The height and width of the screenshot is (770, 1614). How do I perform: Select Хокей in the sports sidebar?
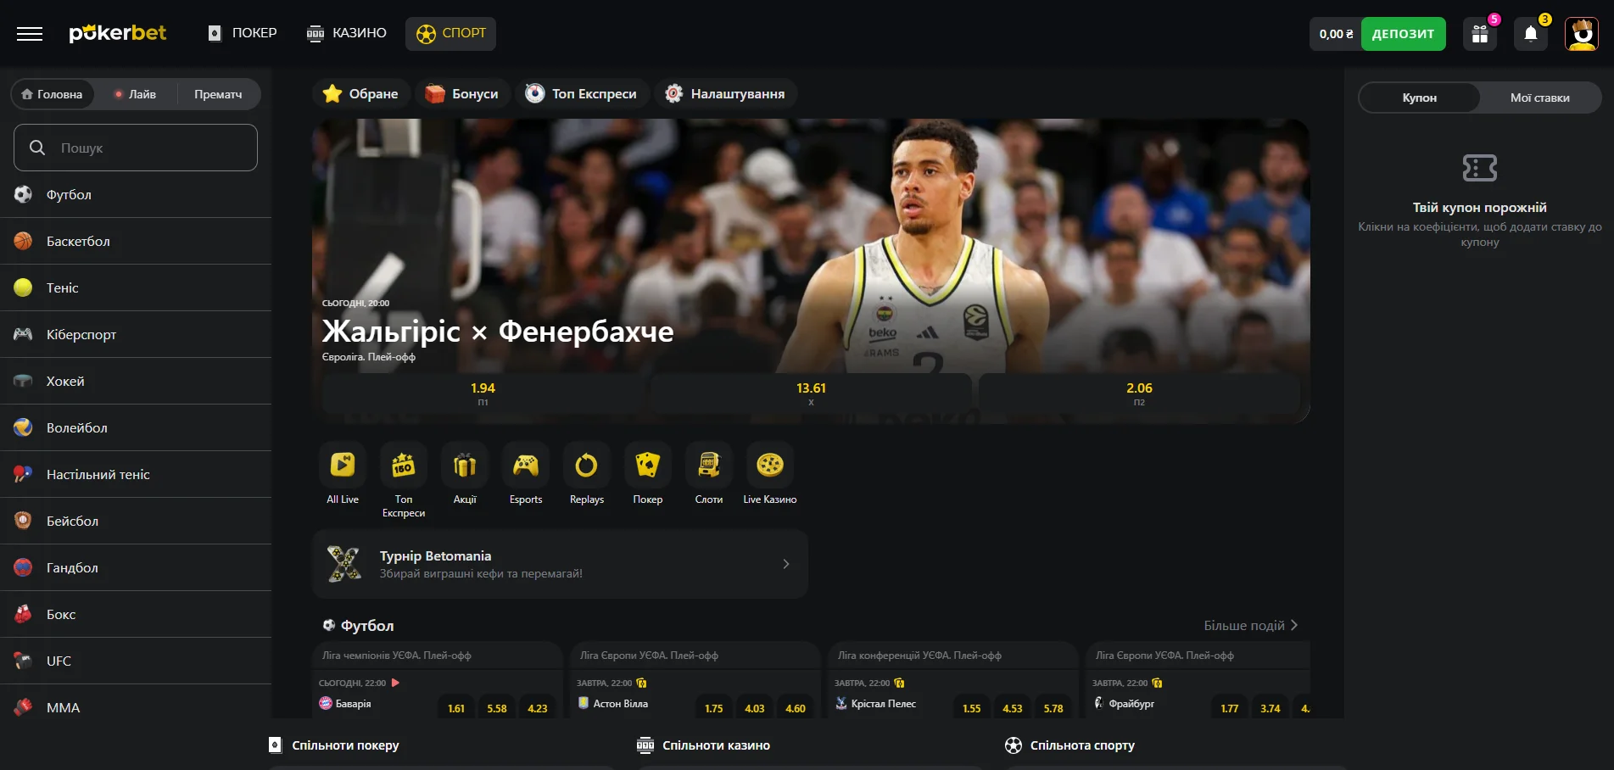click(x=136, y=381)
